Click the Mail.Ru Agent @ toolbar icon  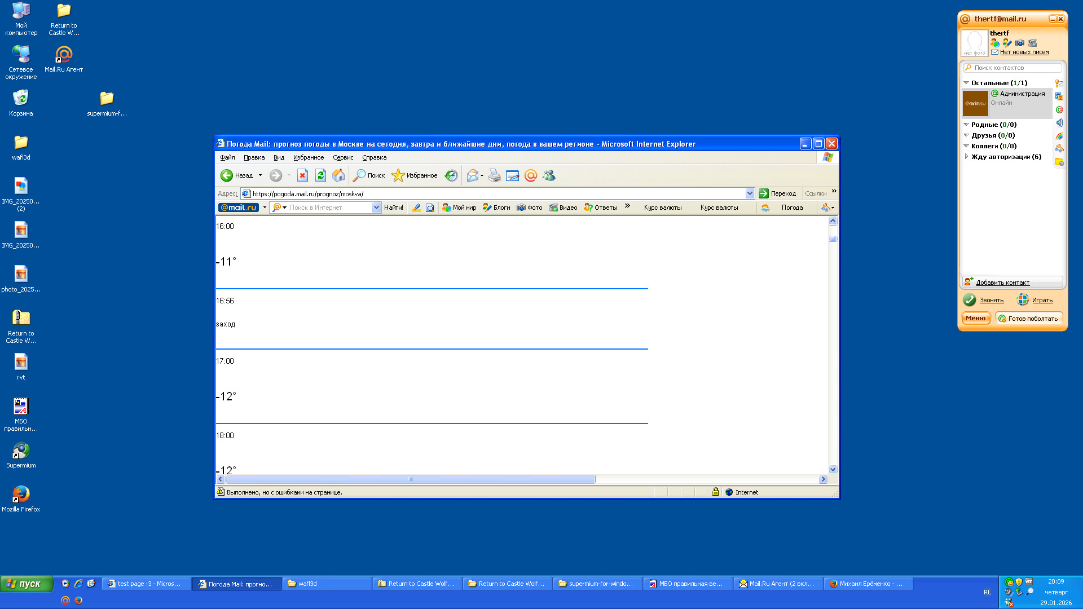click(x=531, y=175)
